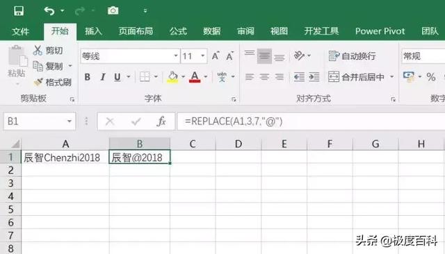The height and width of the screenshot is (254, 445).
Task: Click the increase font size icon
Action: [x=216, y=56]
